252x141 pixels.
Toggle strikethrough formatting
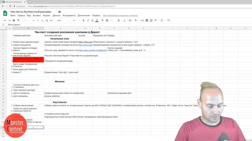(92, 20)
